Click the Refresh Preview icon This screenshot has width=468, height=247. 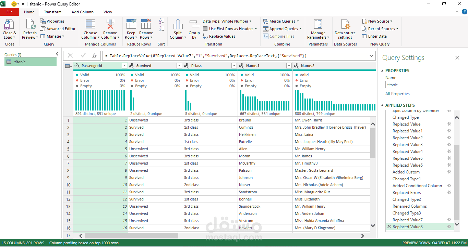coord(30,25)
